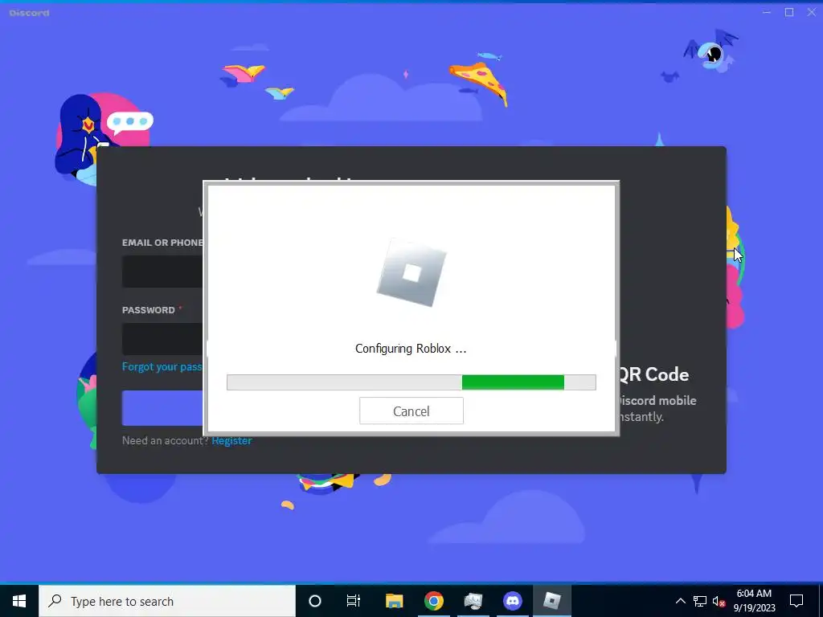Click the muted volume tray icon

click(719, 601)
